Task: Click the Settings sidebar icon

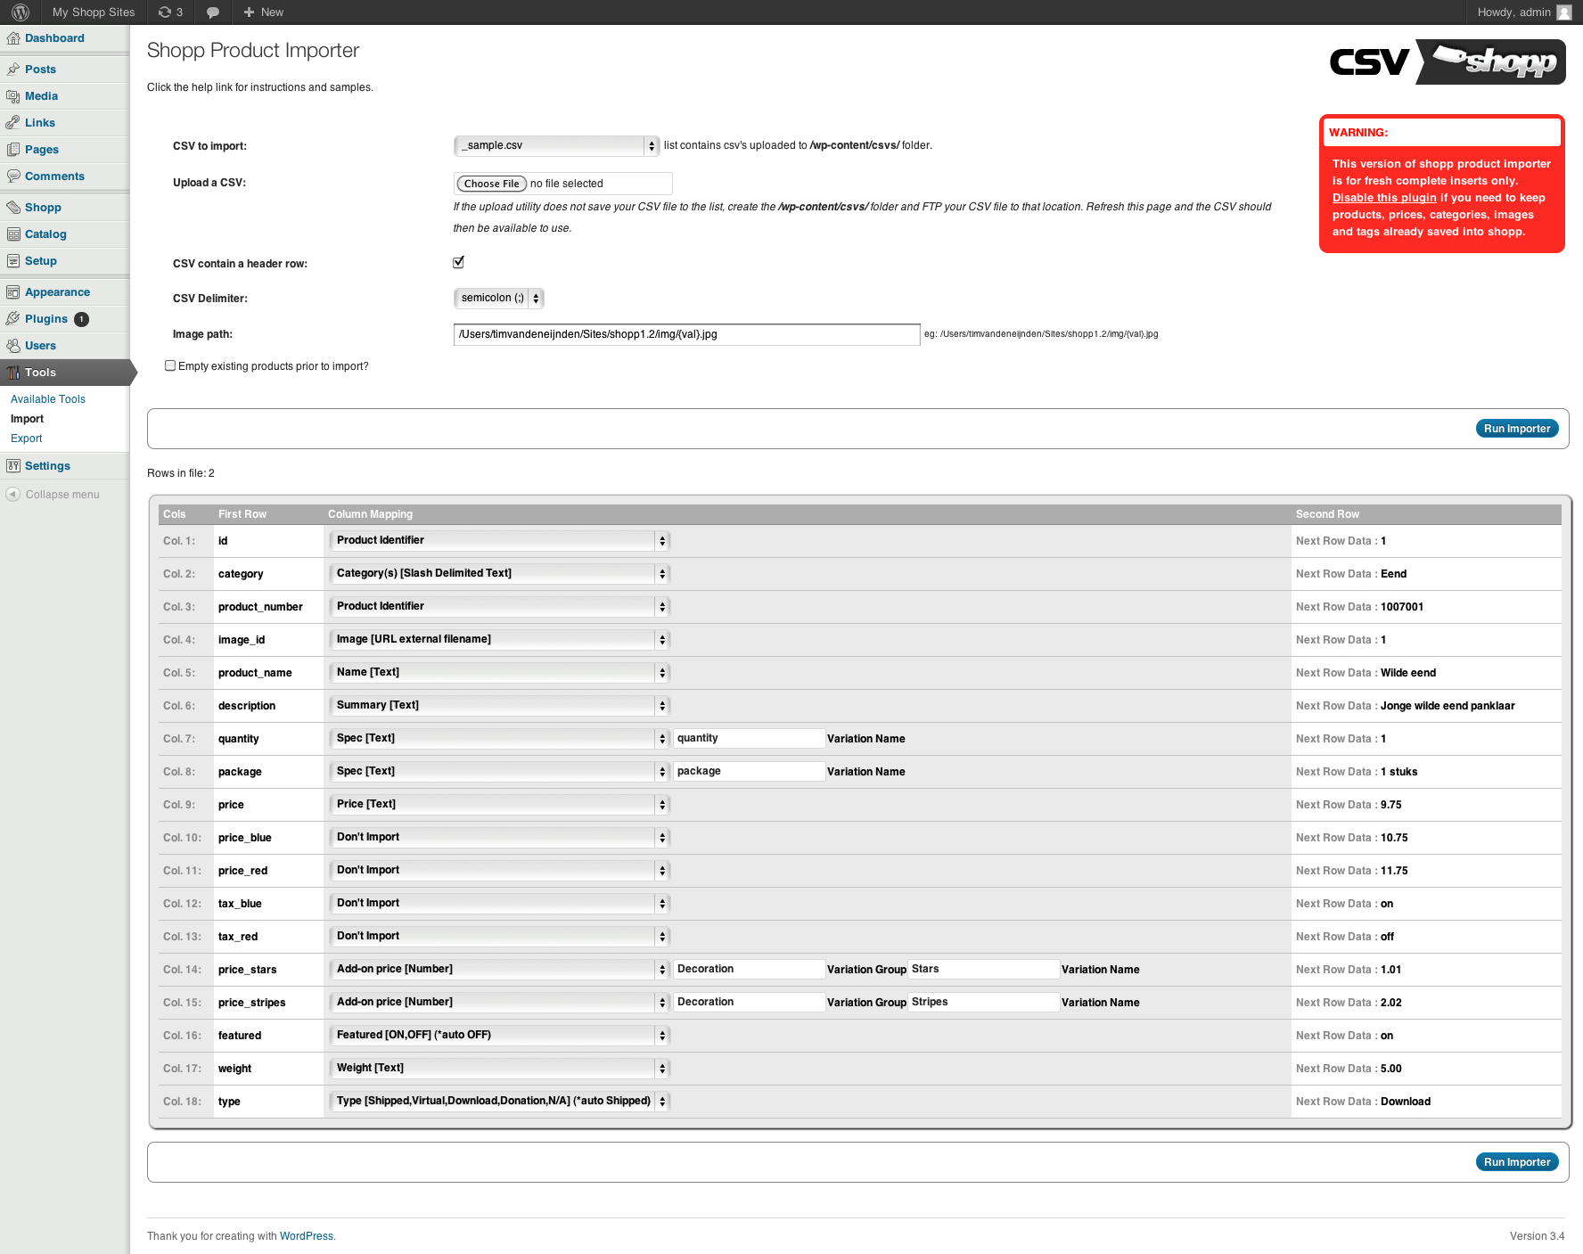Action: click(13, 466)
